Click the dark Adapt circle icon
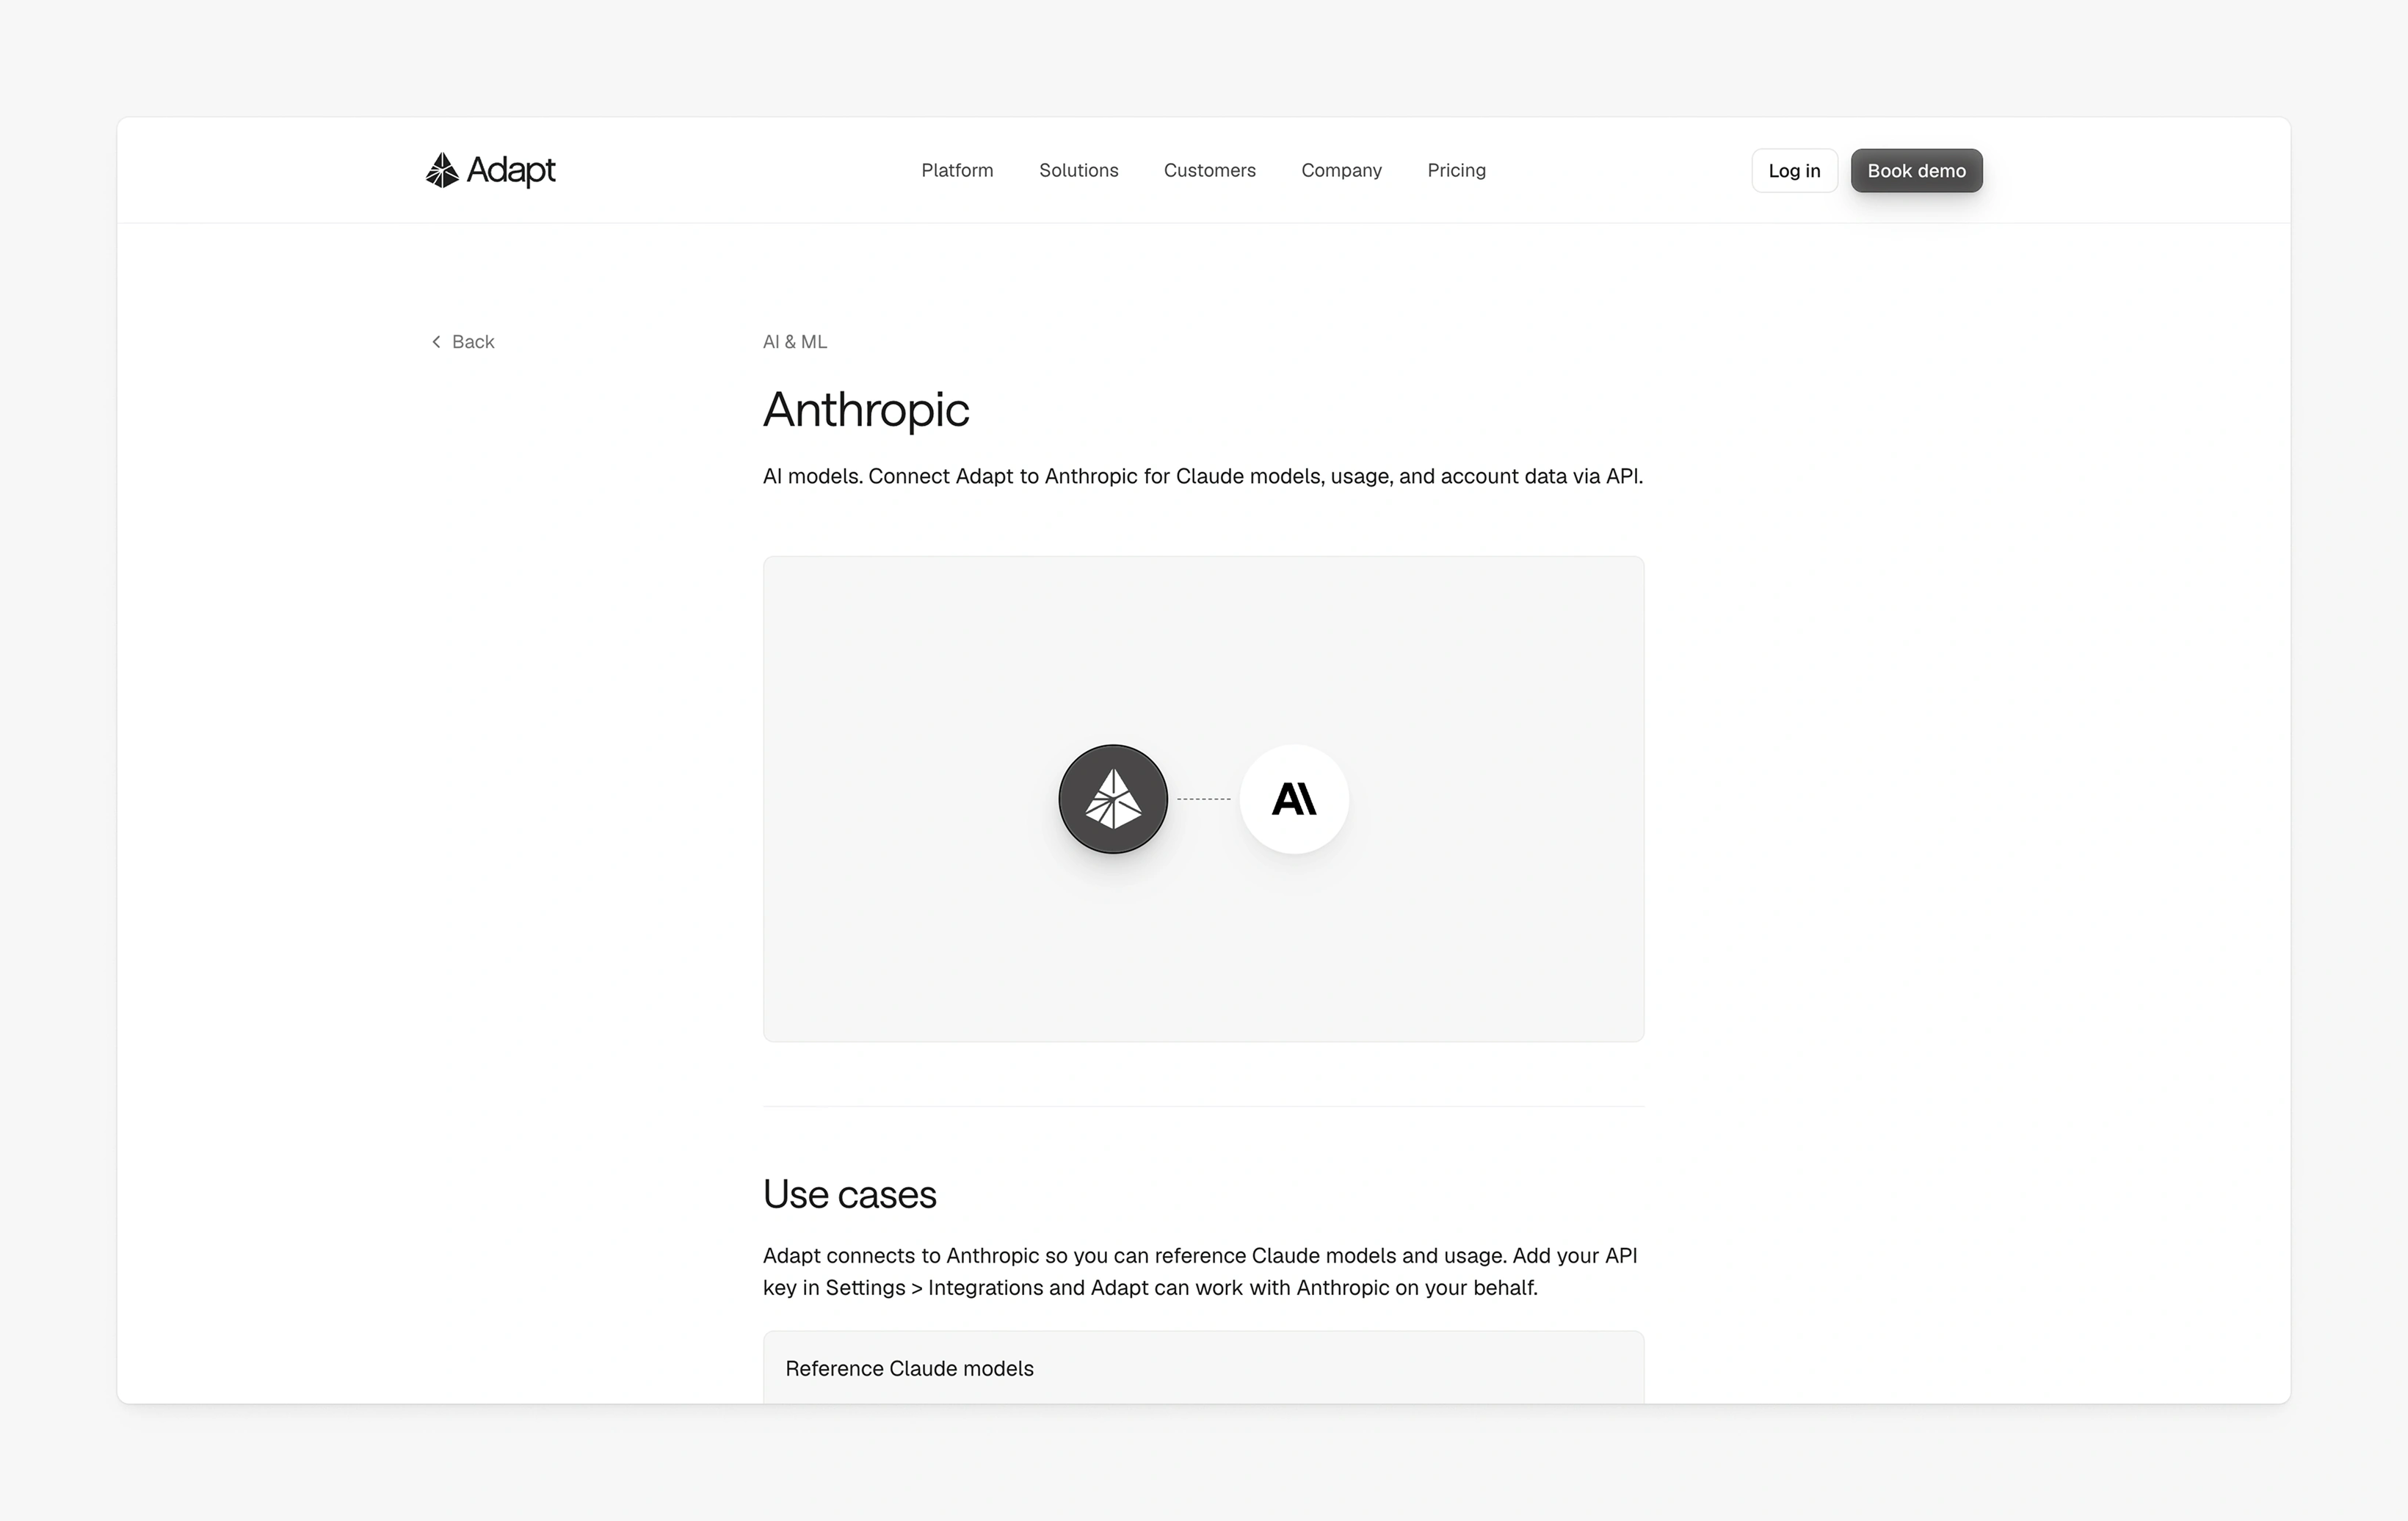The image size is (2408, 1521). 1113,799
